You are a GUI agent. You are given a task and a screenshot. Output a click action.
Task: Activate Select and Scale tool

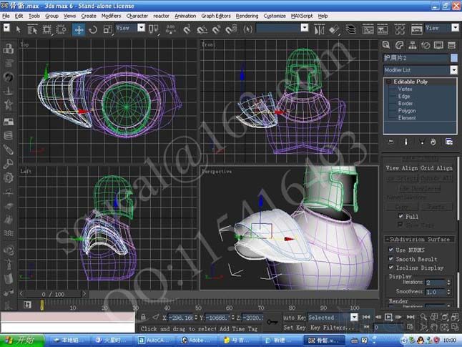tap(107, 29)
